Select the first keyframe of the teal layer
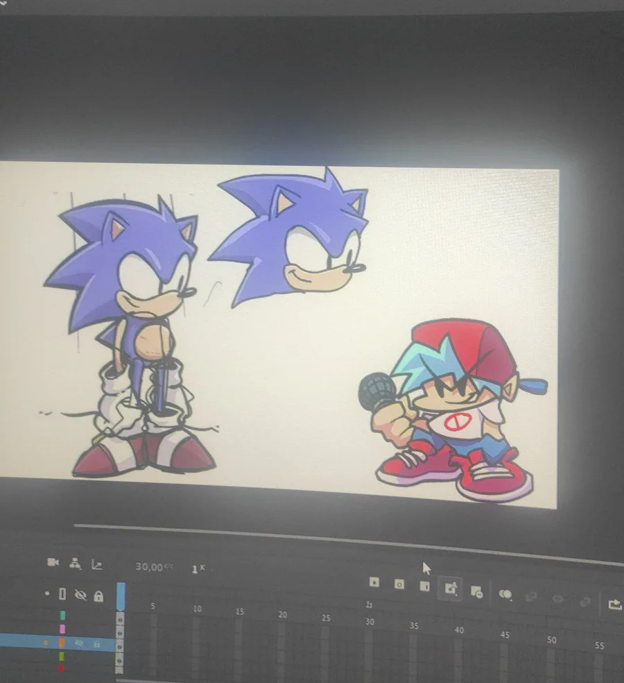The image size is (624, 683). coord(120,618)
